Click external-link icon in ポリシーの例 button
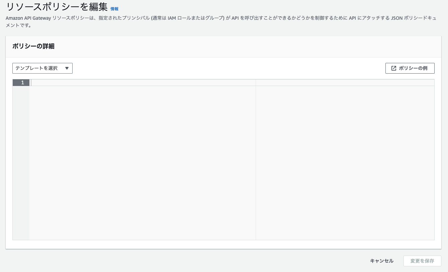Viewport: 448px width, 272px height. click(x=394, y=68)
